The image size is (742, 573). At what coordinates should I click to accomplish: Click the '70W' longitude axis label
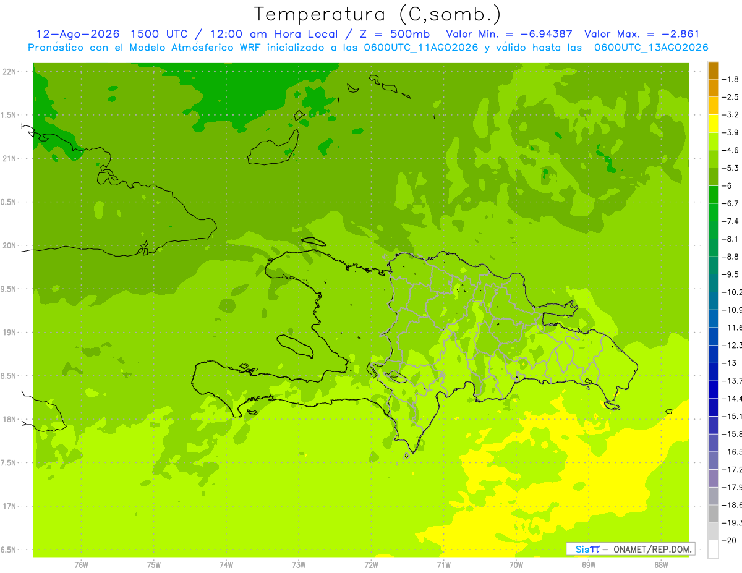516,564
